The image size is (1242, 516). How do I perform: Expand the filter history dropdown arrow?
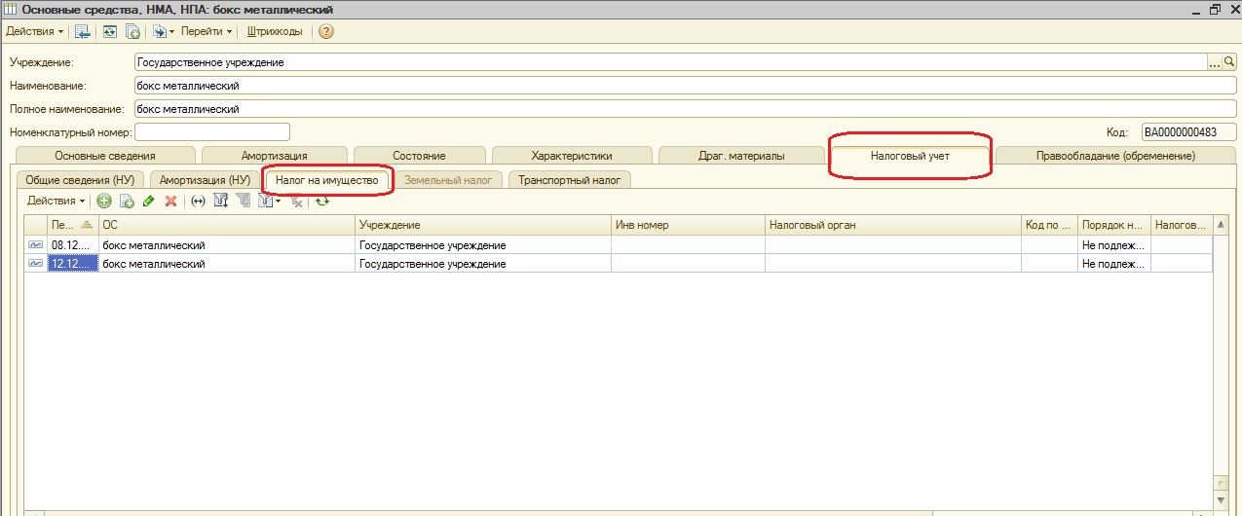click(279, 202)
